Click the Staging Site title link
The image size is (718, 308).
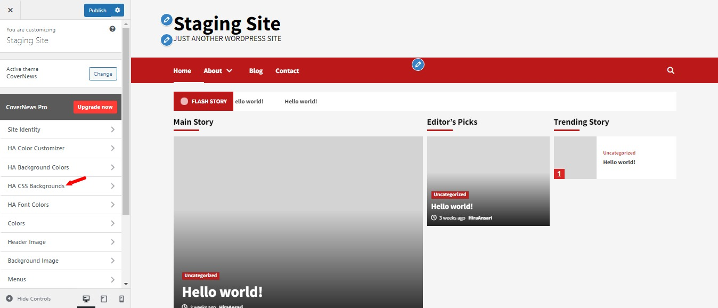227,24
